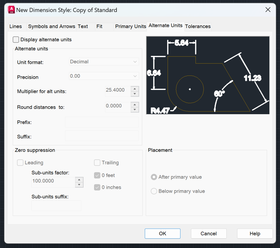Open the Tolerances tab

(x=197, y=26)
